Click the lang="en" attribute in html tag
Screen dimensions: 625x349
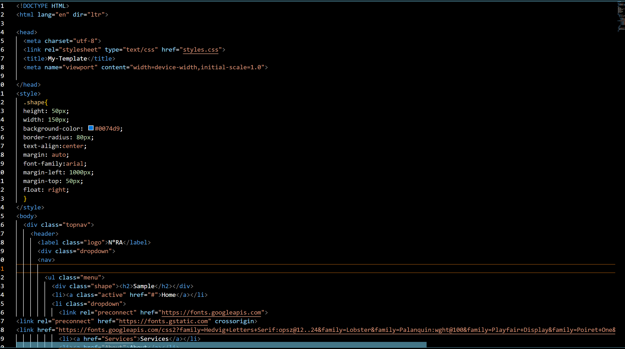click(53, 15)
